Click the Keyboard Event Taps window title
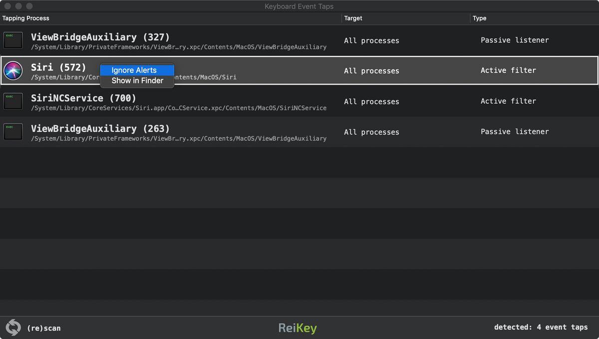Image resolution: width=599 pixels, height=339 pixels. click(x=299, y=6)
